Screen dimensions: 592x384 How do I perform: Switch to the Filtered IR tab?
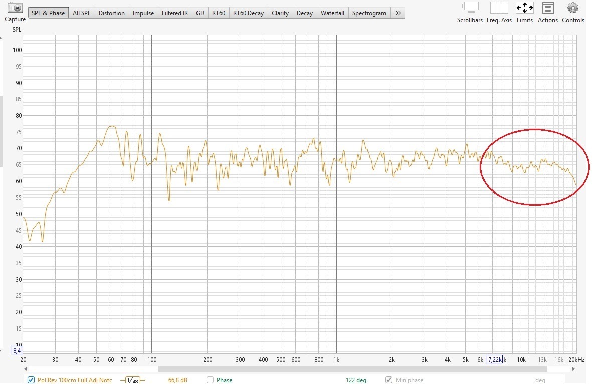coord(175,13)
